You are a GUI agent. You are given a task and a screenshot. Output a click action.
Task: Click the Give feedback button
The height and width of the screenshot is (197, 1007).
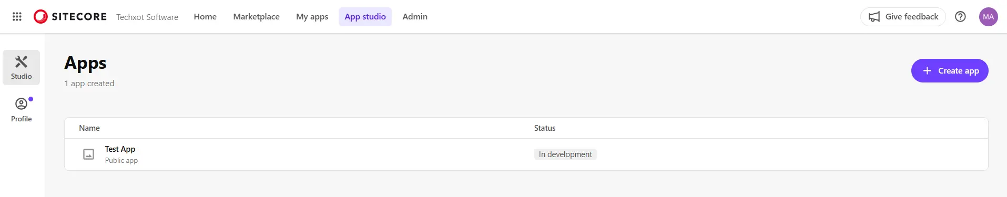coord(903,17)
